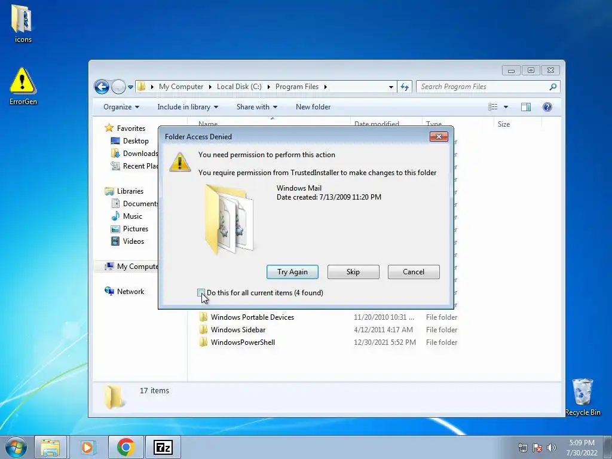Click Skip in the access denied dialog

353,272
